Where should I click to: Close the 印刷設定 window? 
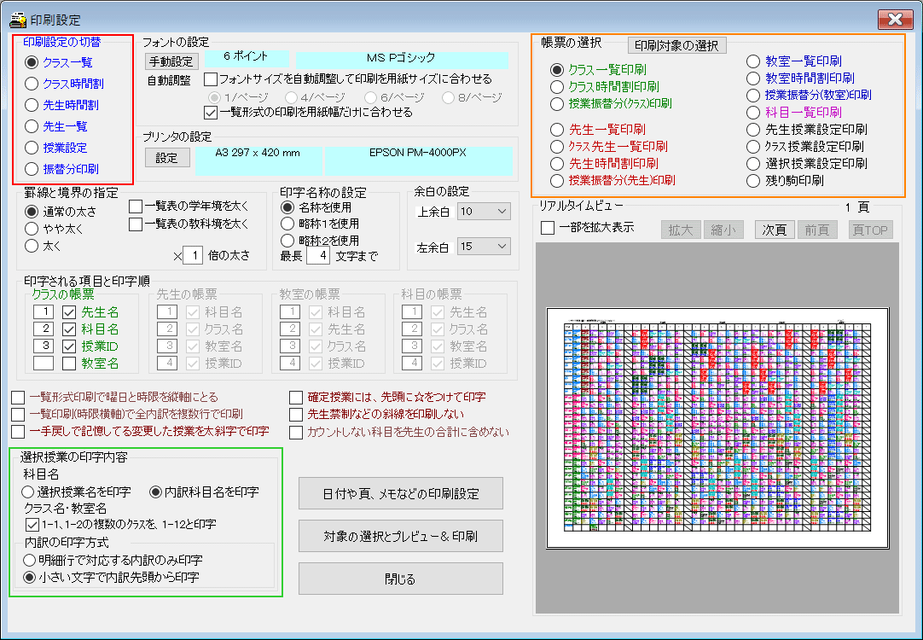(895, 20)
